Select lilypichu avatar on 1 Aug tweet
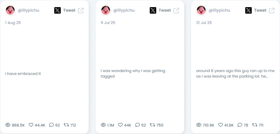Viewport: 280px width, 134px height. click(x=10, y=10)
